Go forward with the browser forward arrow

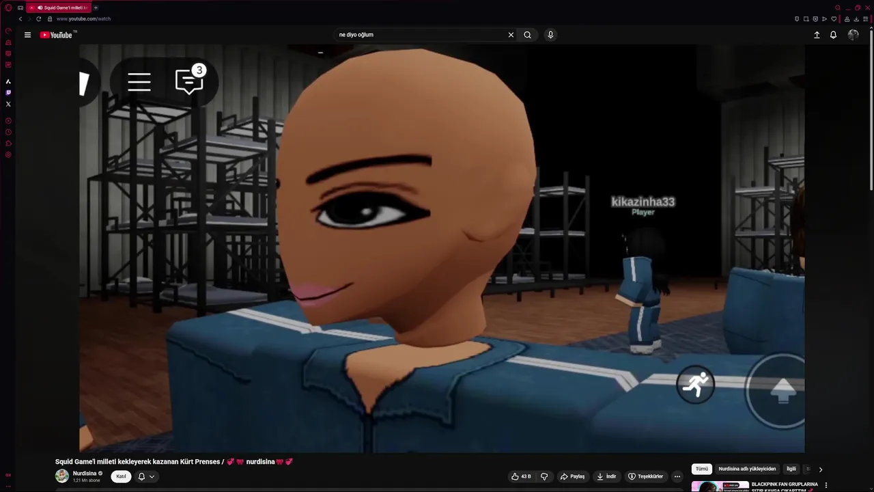(x=29, y=19)
